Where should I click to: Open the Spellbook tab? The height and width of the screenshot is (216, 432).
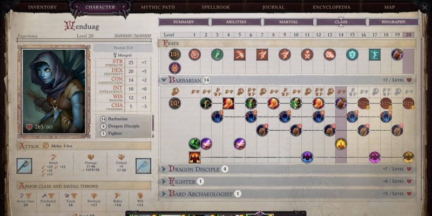[x=215, y=7]
